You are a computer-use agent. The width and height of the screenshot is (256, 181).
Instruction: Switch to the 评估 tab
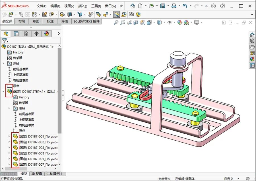(x=65, y=21)
